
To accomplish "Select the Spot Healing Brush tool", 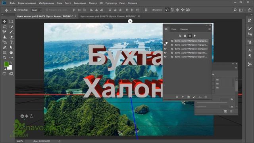I will (x=4, y=32).
